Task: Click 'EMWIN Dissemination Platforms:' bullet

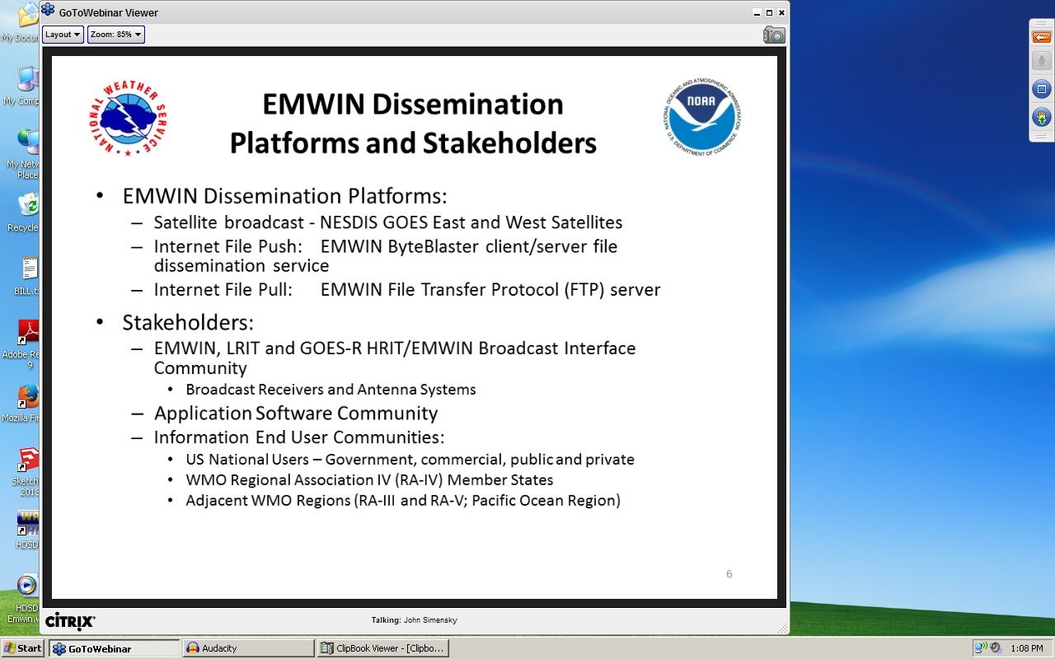Action: (x=284, y=196)
